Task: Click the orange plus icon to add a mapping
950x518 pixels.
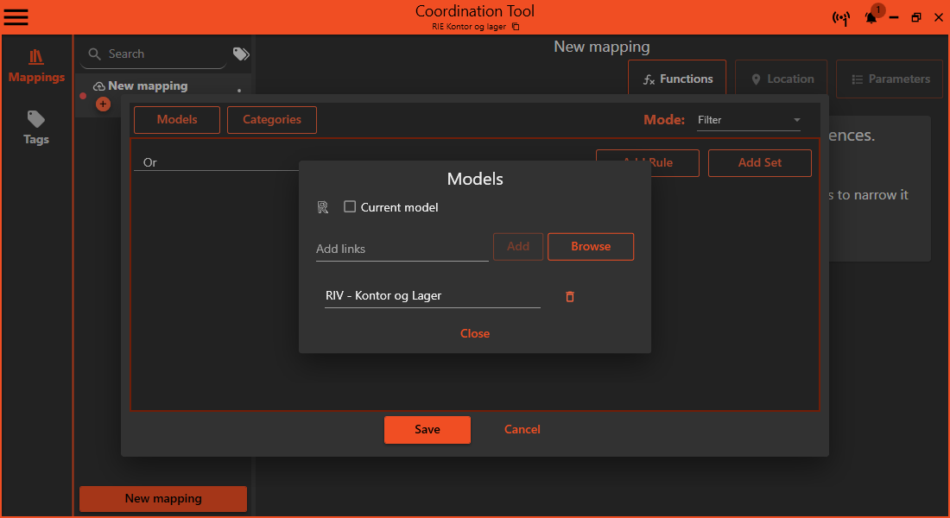Action: 103,104
